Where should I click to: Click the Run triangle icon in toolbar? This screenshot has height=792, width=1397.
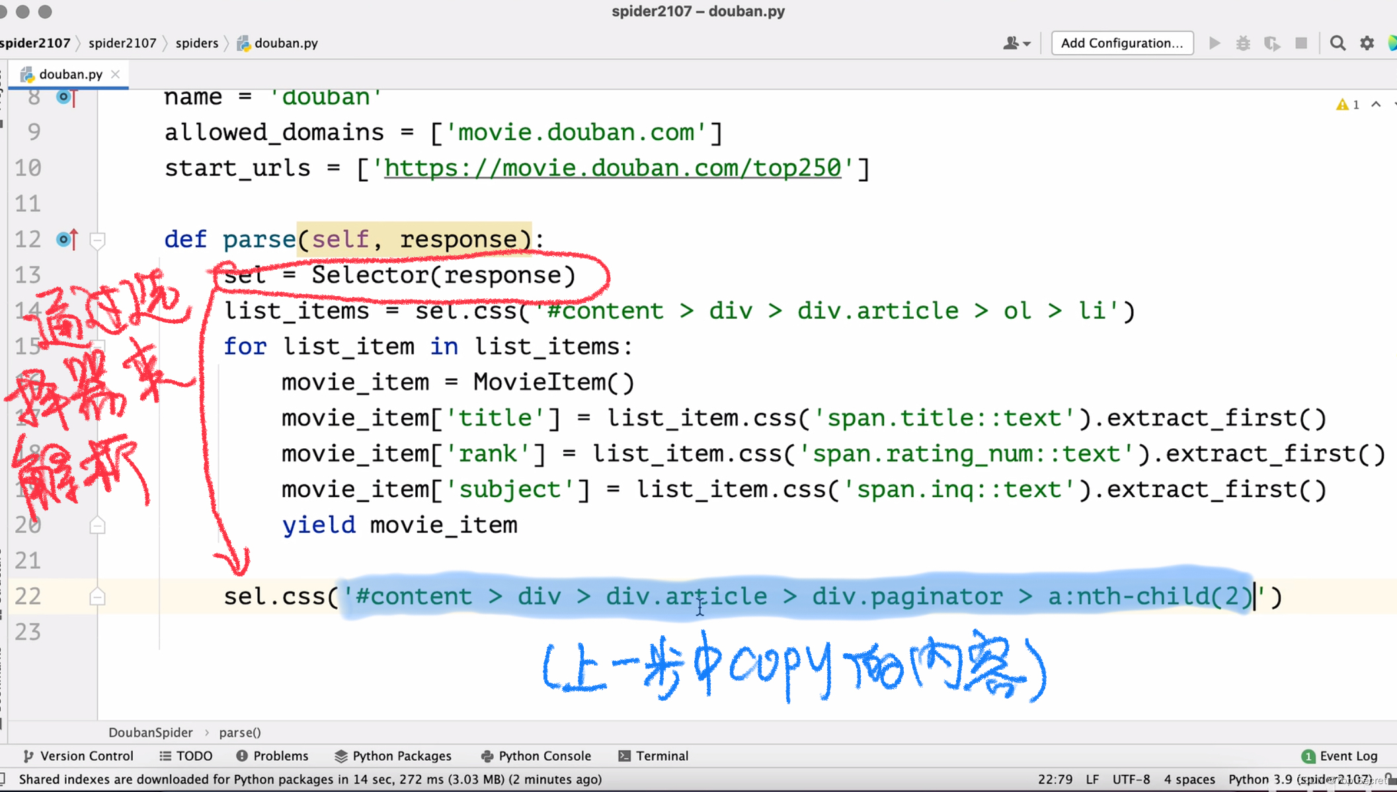[x=1215, y=44]
